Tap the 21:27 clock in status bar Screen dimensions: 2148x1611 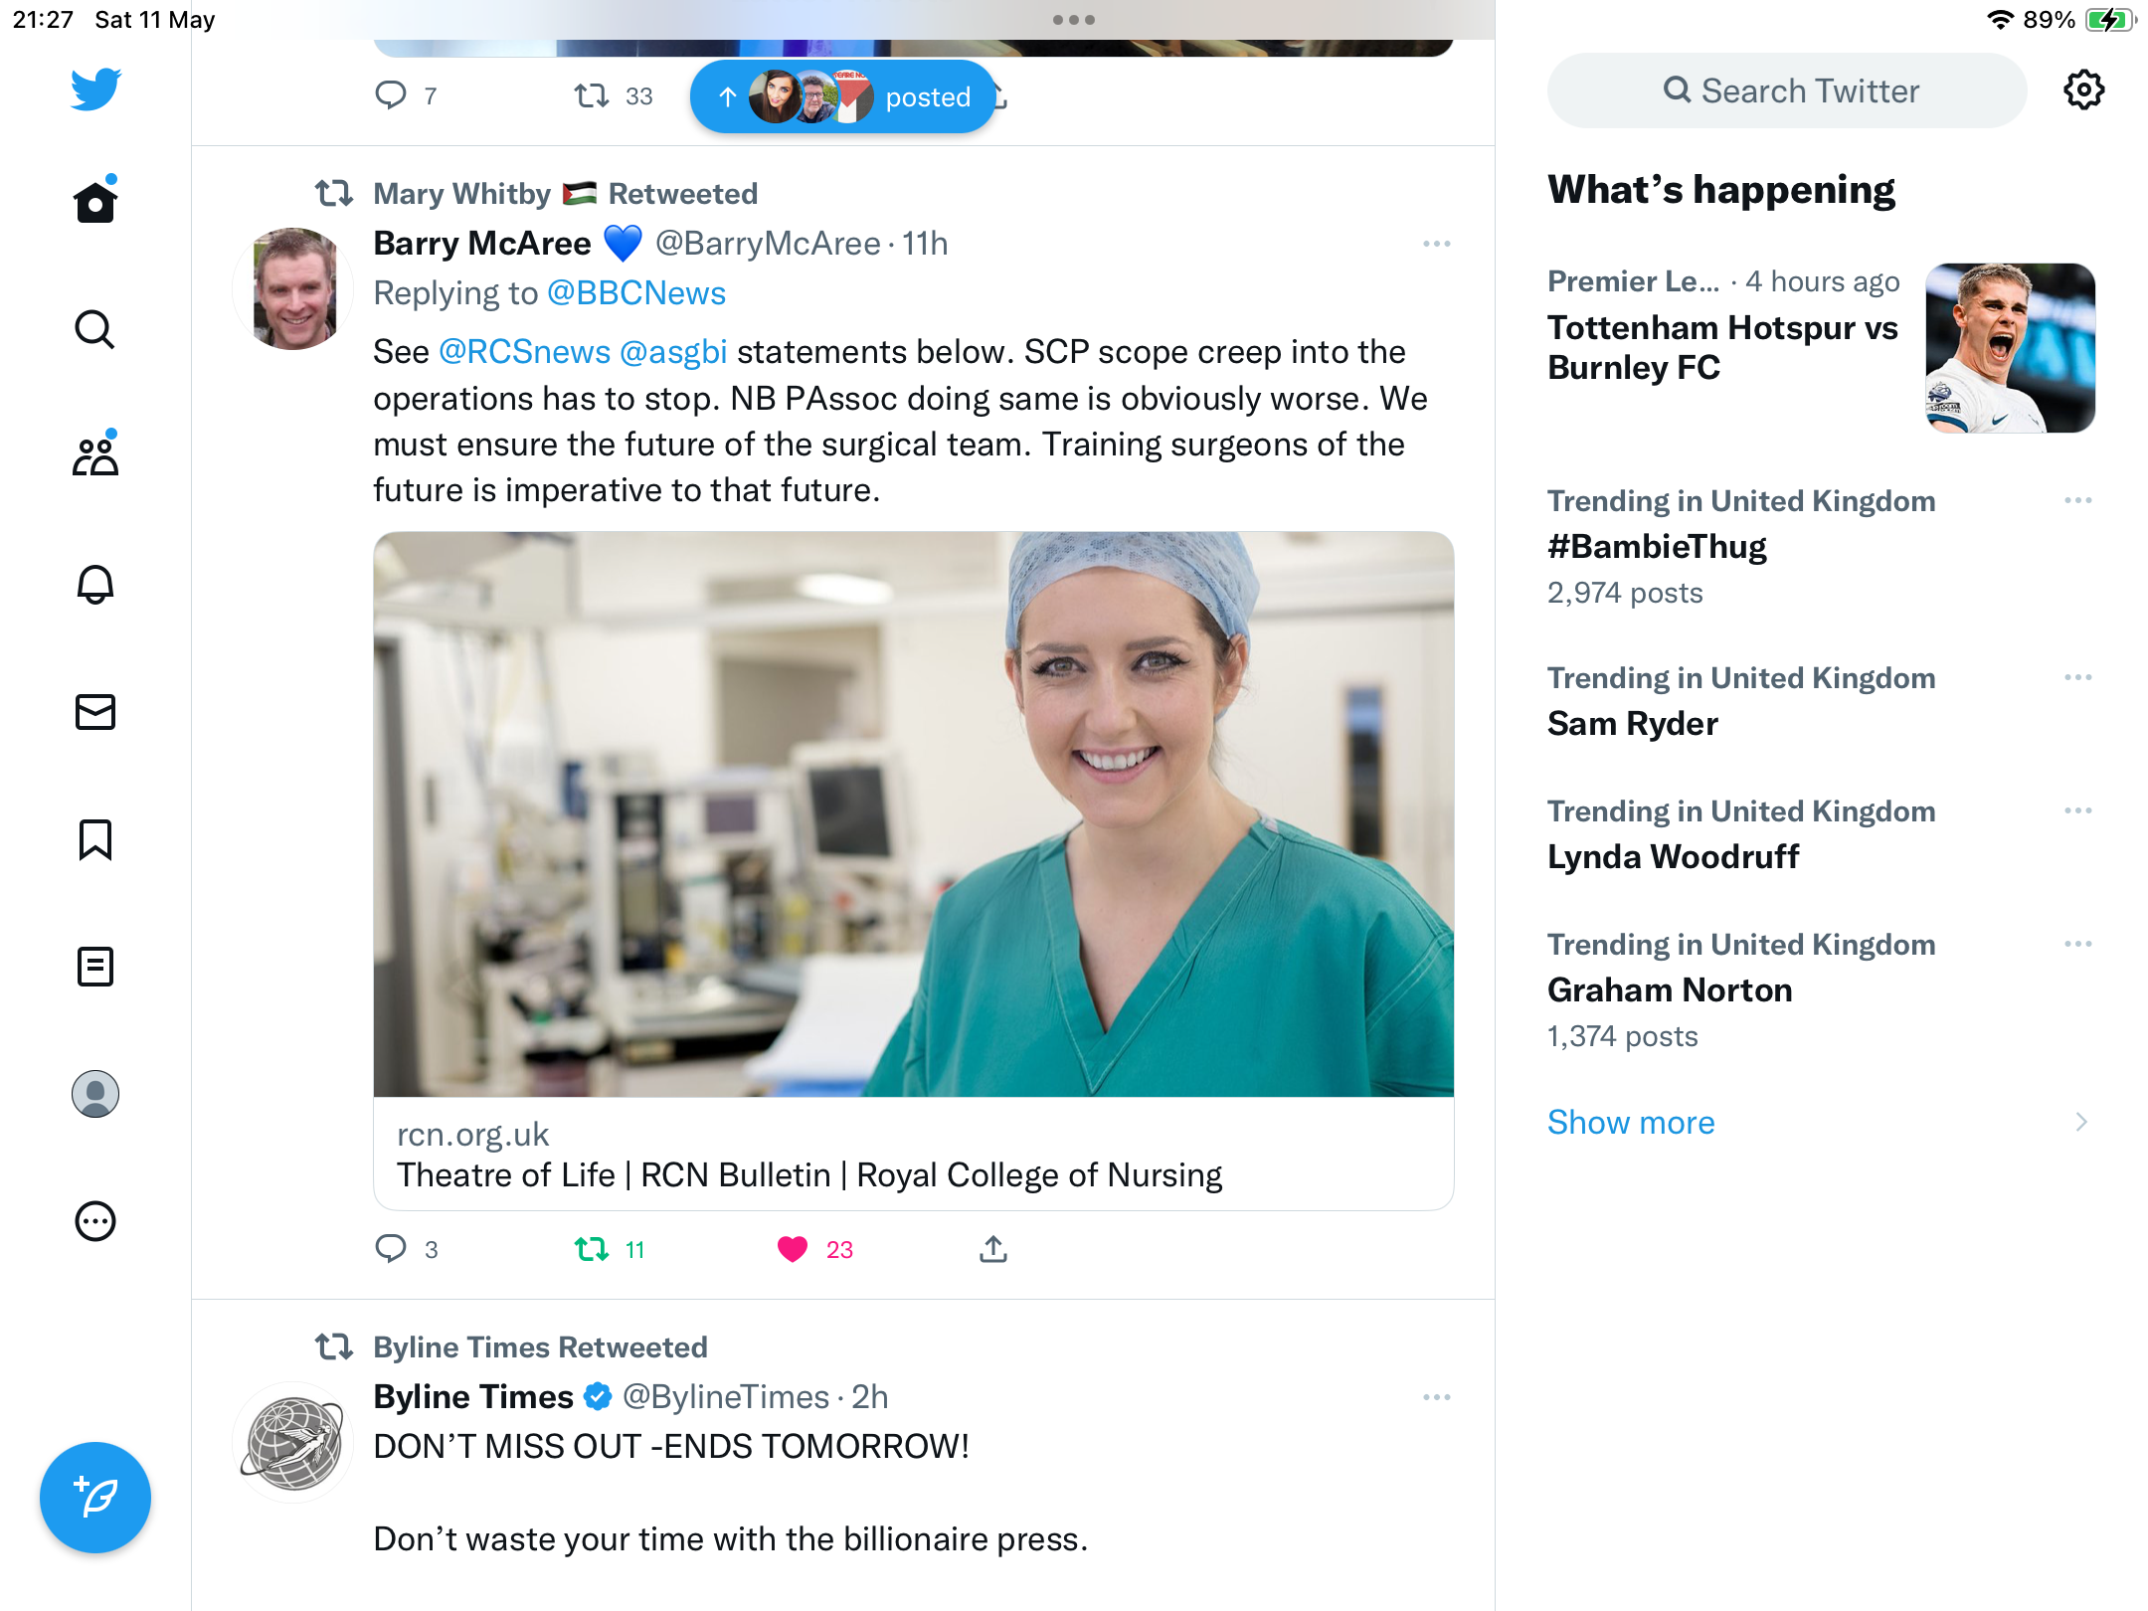[x=43, y=20]
